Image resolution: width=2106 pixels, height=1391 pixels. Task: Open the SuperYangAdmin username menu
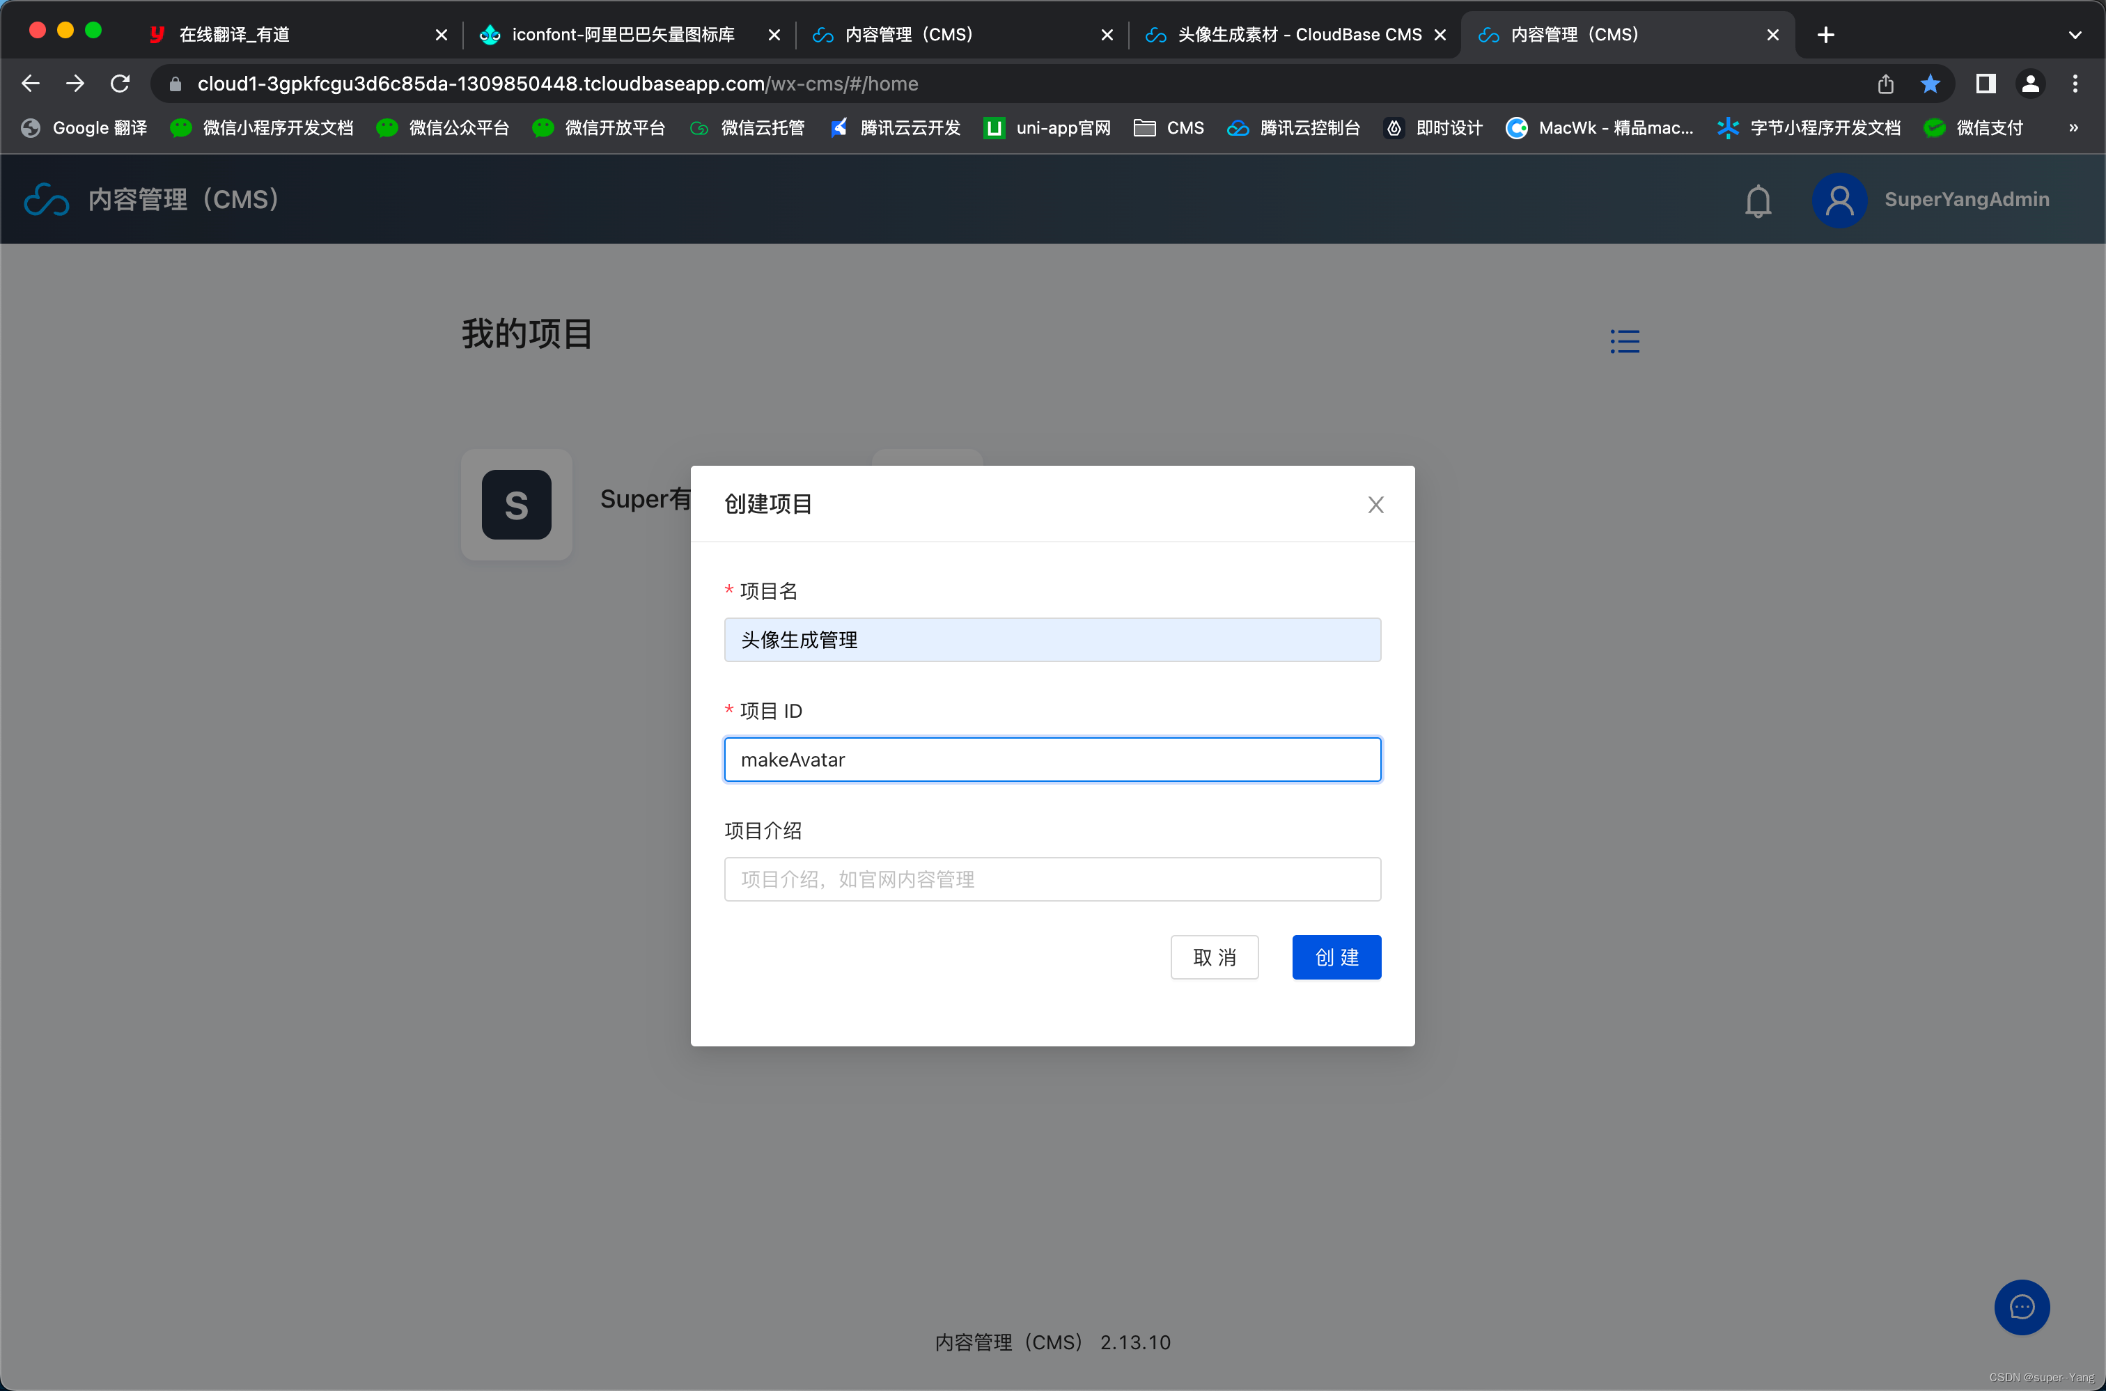click(x=1967, y=200)
